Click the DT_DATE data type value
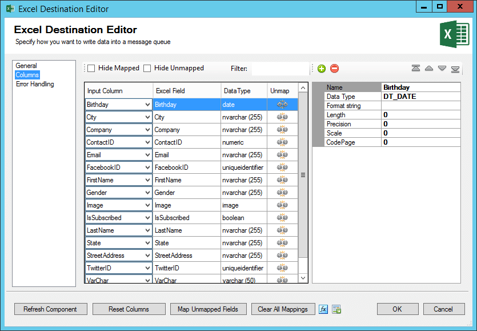 pos(420,97)
